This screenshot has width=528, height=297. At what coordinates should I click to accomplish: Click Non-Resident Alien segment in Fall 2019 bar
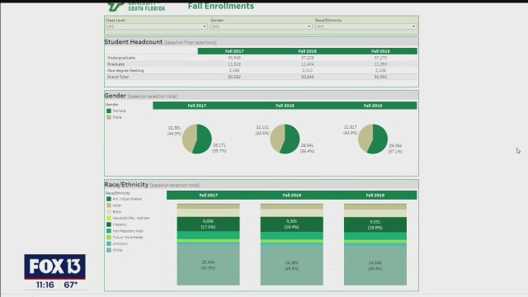tap(375, 236)
